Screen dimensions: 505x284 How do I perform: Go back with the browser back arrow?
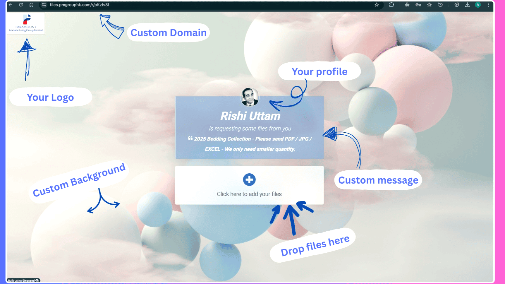(11, 5)
